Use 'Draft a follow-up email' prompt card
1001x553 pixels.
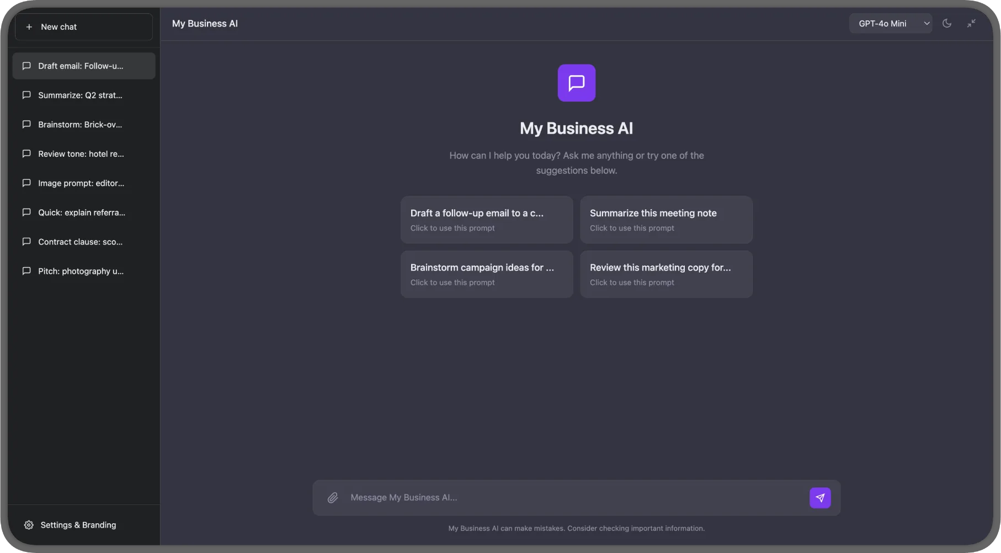click(487, 220)
